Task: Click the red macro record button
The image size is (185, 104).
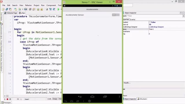Action: click(7, 99)
